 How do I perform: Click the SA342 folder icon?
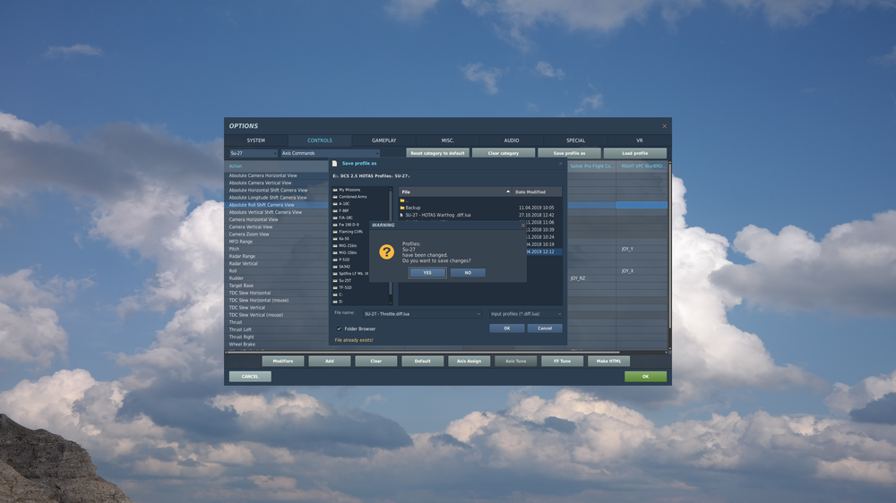tap(335, 267)
